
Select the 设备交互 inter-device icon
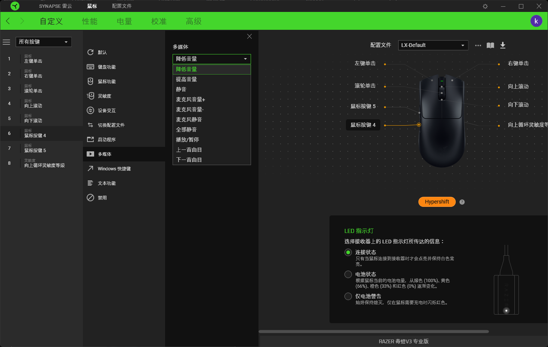(x=90, y=110)
